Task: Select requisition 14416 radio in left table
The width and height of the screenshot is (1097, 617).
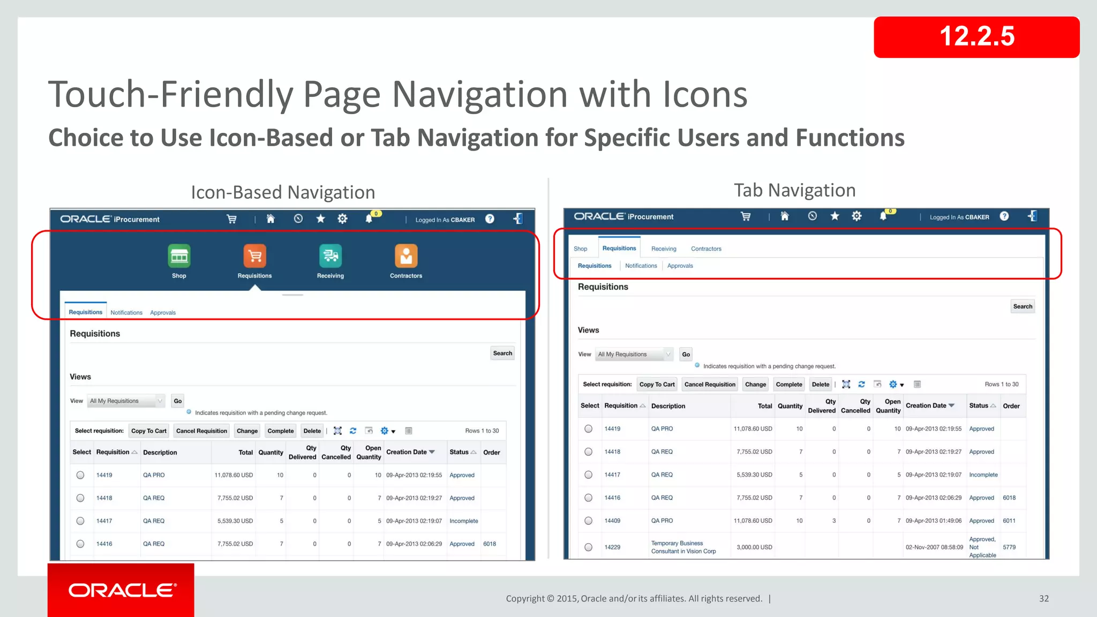Action: [x=80, y=544]
